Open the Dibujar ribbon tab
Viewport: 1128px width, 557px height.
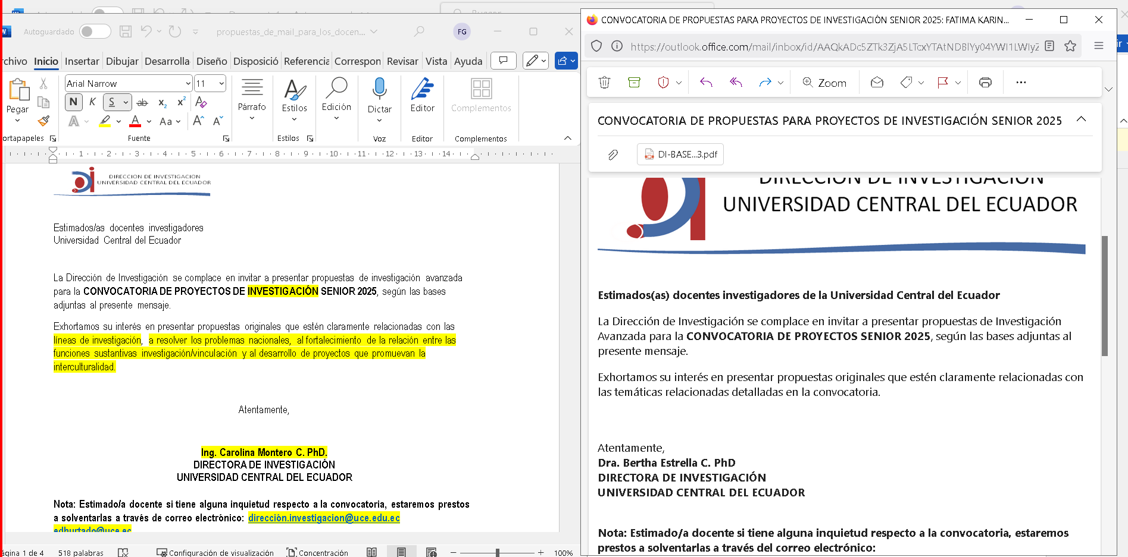click(x=122, y=61)
